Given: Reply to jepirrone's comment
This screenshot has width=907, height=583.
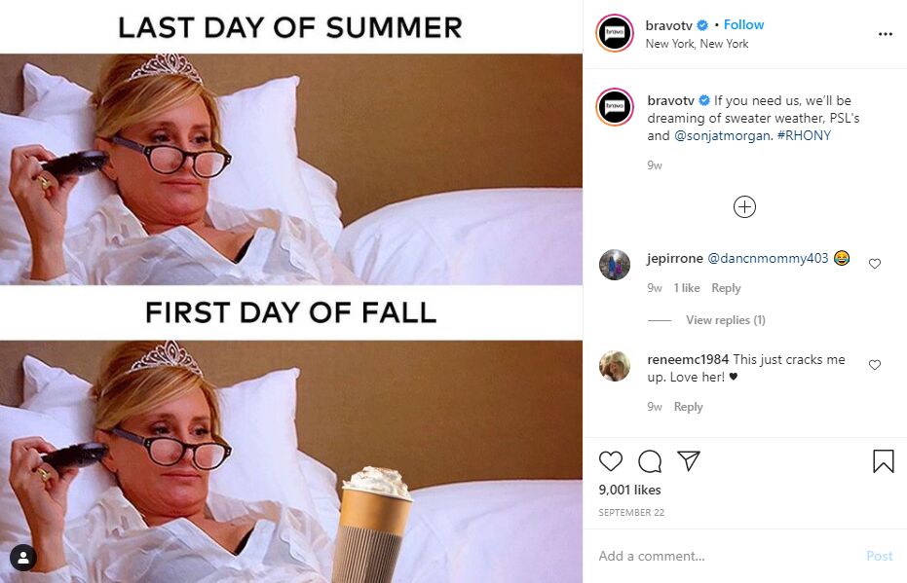Looking at the screenshot, I should point(726,288).
